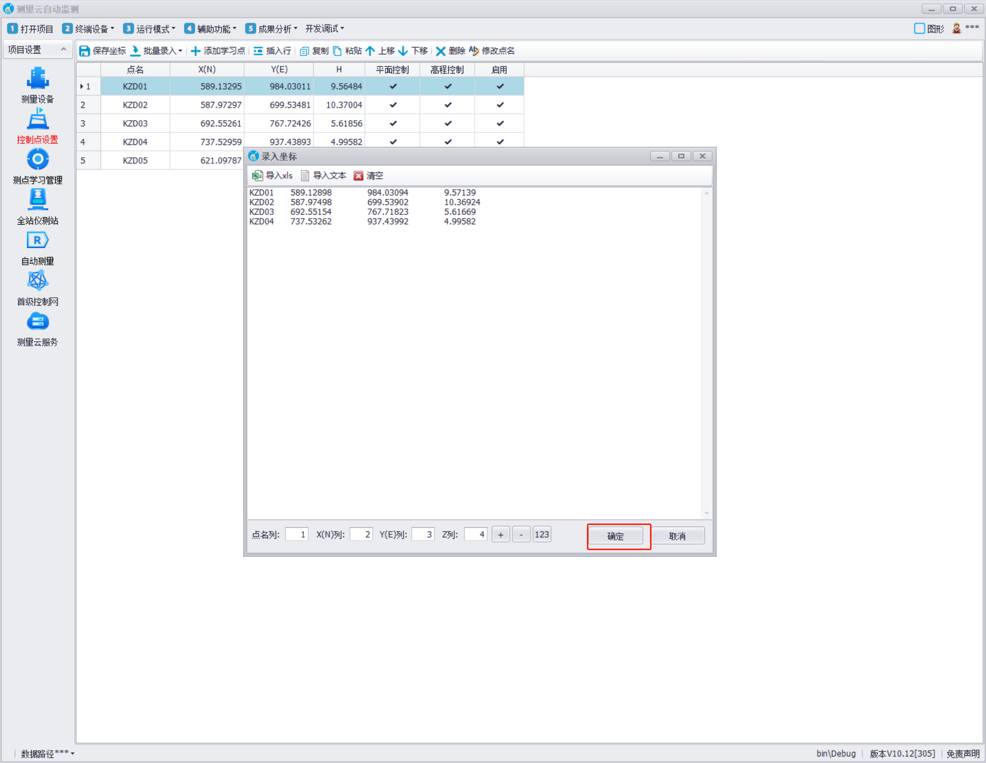Image resolution: width=986 pixels, height=763 pixels.
Task: Click the 点名列 column number field
Action: click(x=297, y=534)
